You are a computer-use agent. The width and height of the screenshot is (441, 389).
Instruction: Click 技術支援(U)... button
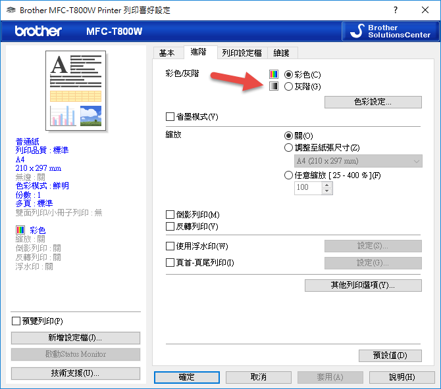[76, 373]
